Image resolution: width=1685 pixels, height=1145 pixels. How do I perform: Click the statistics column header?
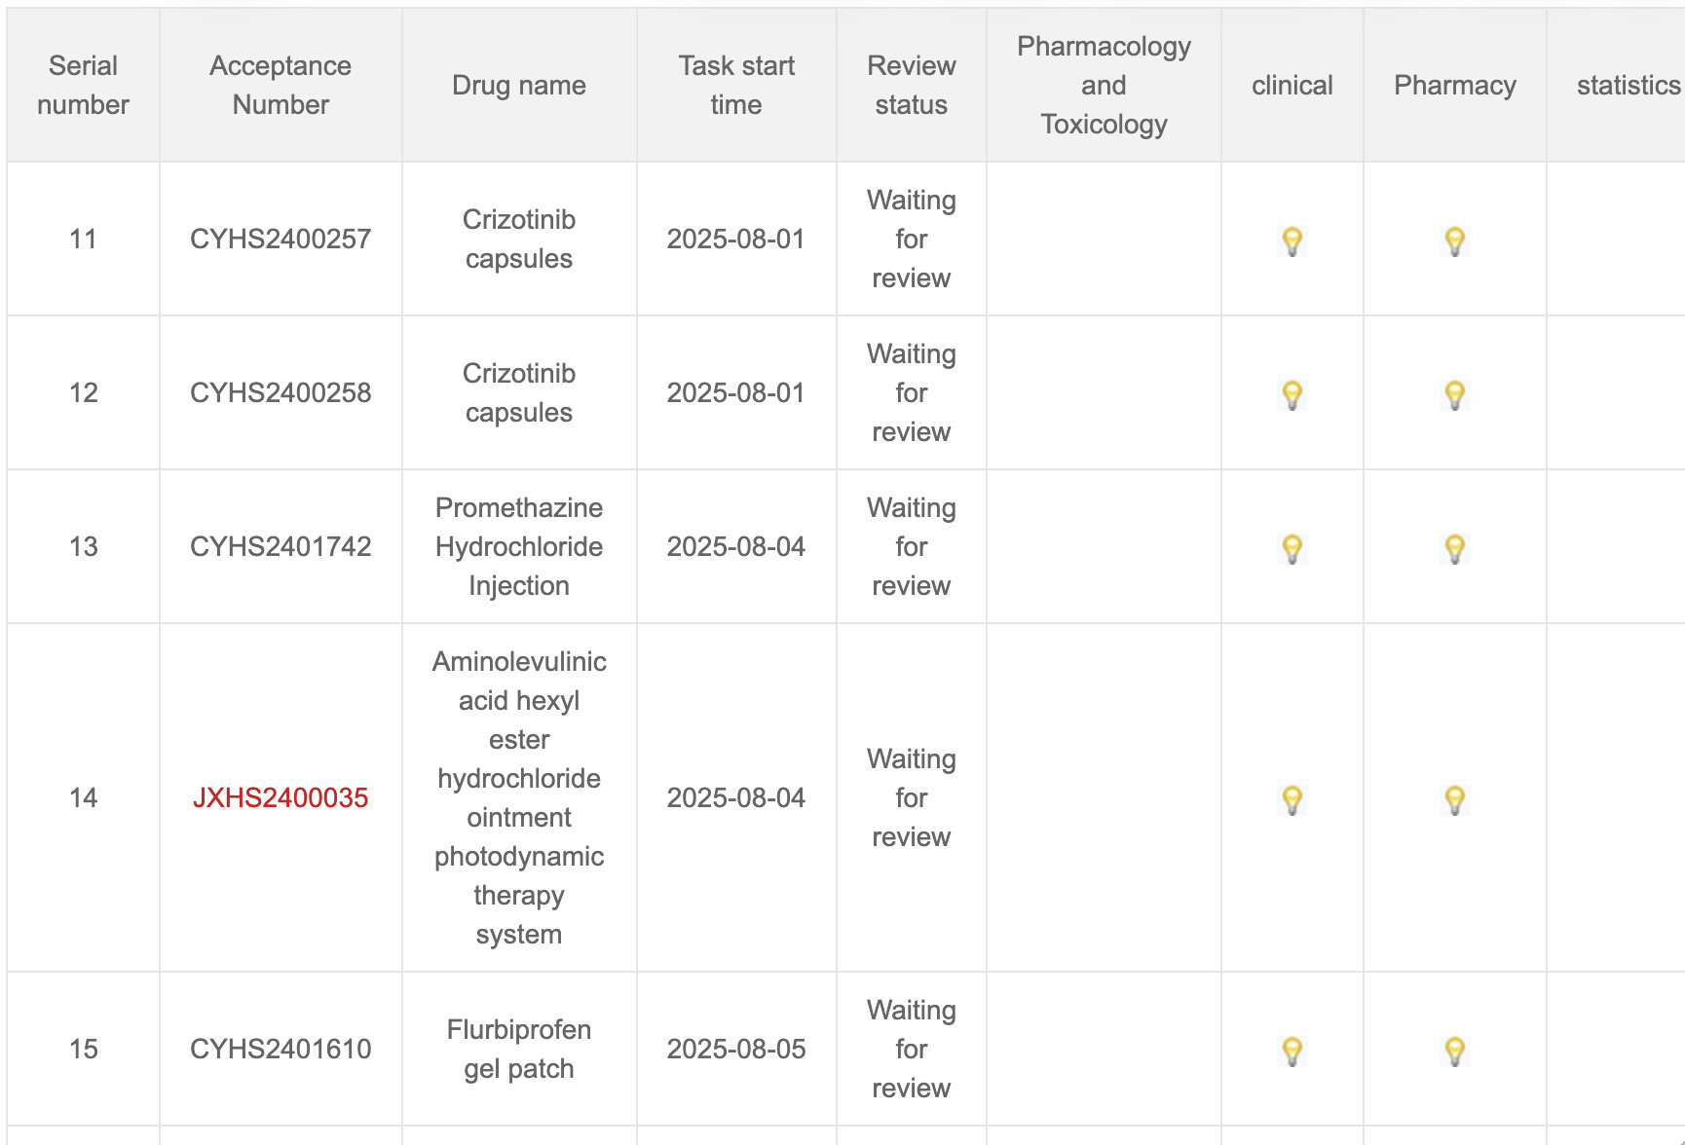click(1628, 86)
